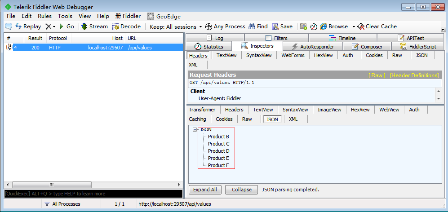Open response ImageView tab

click(329, 110)
